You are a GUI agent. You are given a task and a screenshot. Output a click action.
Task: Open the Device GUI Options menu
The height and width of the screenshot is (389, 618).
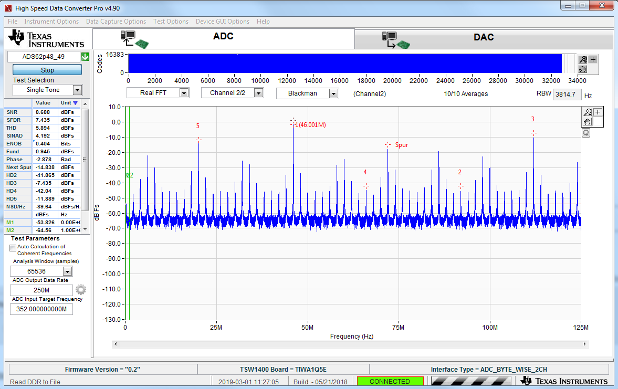coord(223,22)
